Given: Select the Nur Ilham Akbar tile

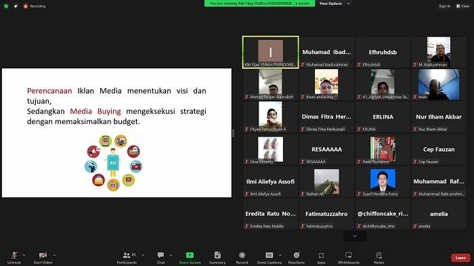Looking at the screenshot, I should pos(439,117).
